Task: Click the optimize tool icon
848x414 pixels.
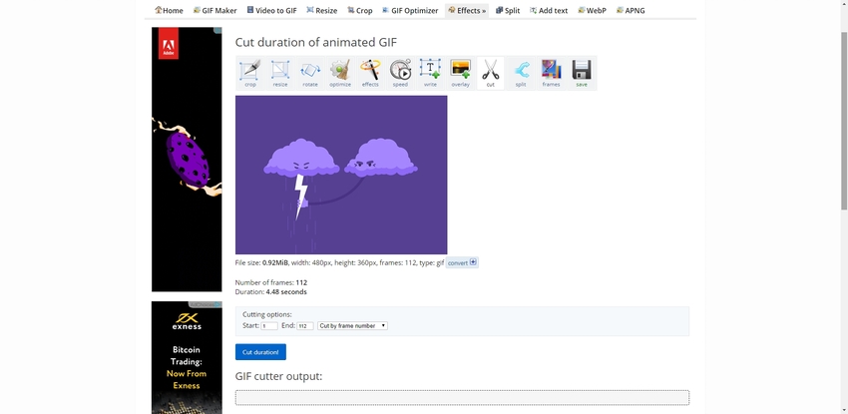Action: (x=340, y=72)
